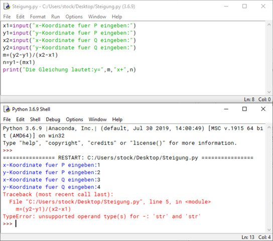Close the Python 3.6.9 Shell window
273x241 pixels.
click(263, 109)
